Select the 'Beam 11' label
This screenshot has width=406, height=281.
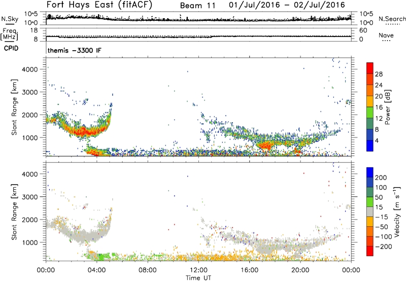pyautogui.click(x=197, y=6)
